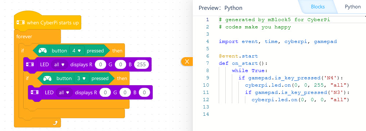Screen dimensions: 366x131
Task: Click the B value field showing 0 in second LED block
Action: [x=144, y=92]
